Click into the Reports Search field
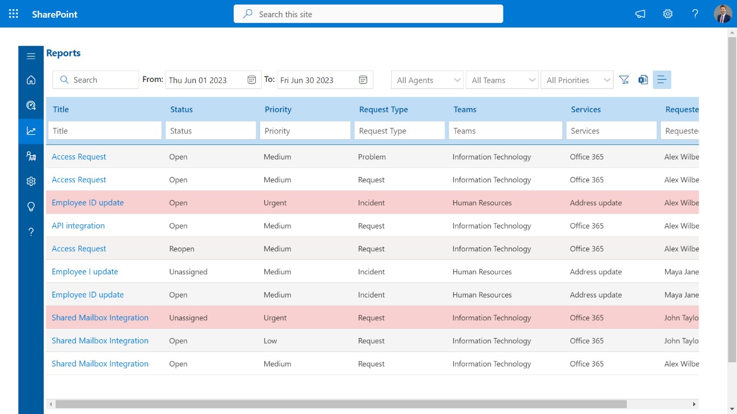This screenshot has height=414, width=737. tap(95, 80)
